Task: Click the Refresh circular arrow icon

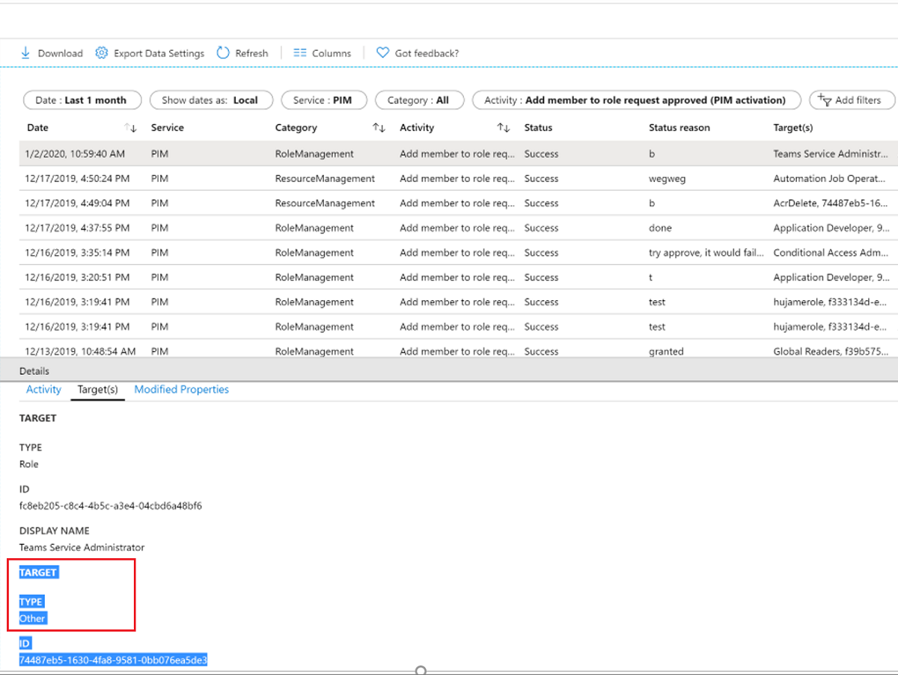Action: (223, 53)
